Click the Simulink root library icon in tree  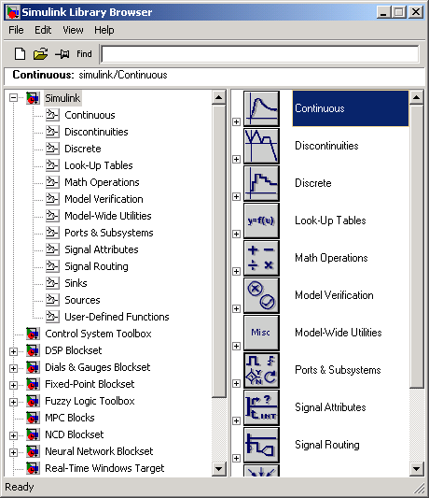[x=33, y=98]
